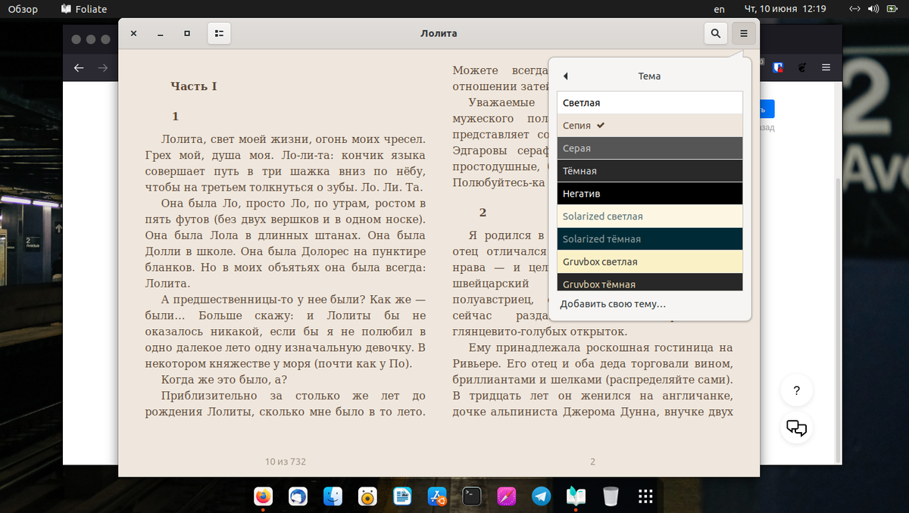Choose the Негатив theme

pos(650,194)
